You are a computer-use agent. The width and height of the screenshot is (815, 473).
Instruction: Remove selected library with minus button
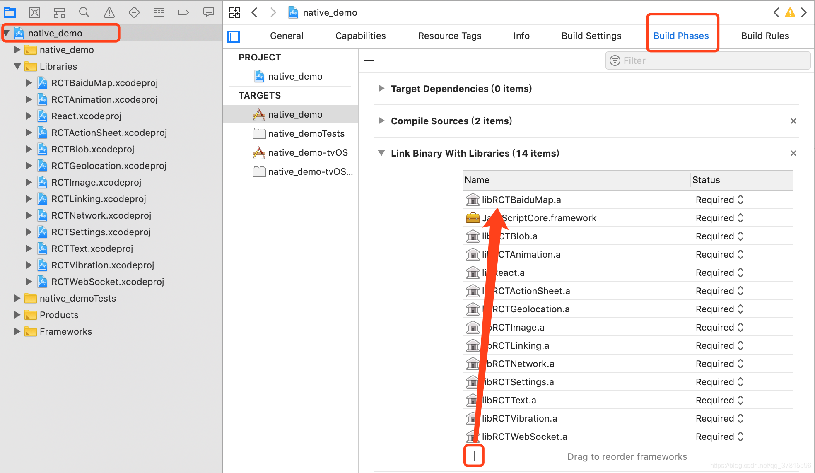point(495,456)
